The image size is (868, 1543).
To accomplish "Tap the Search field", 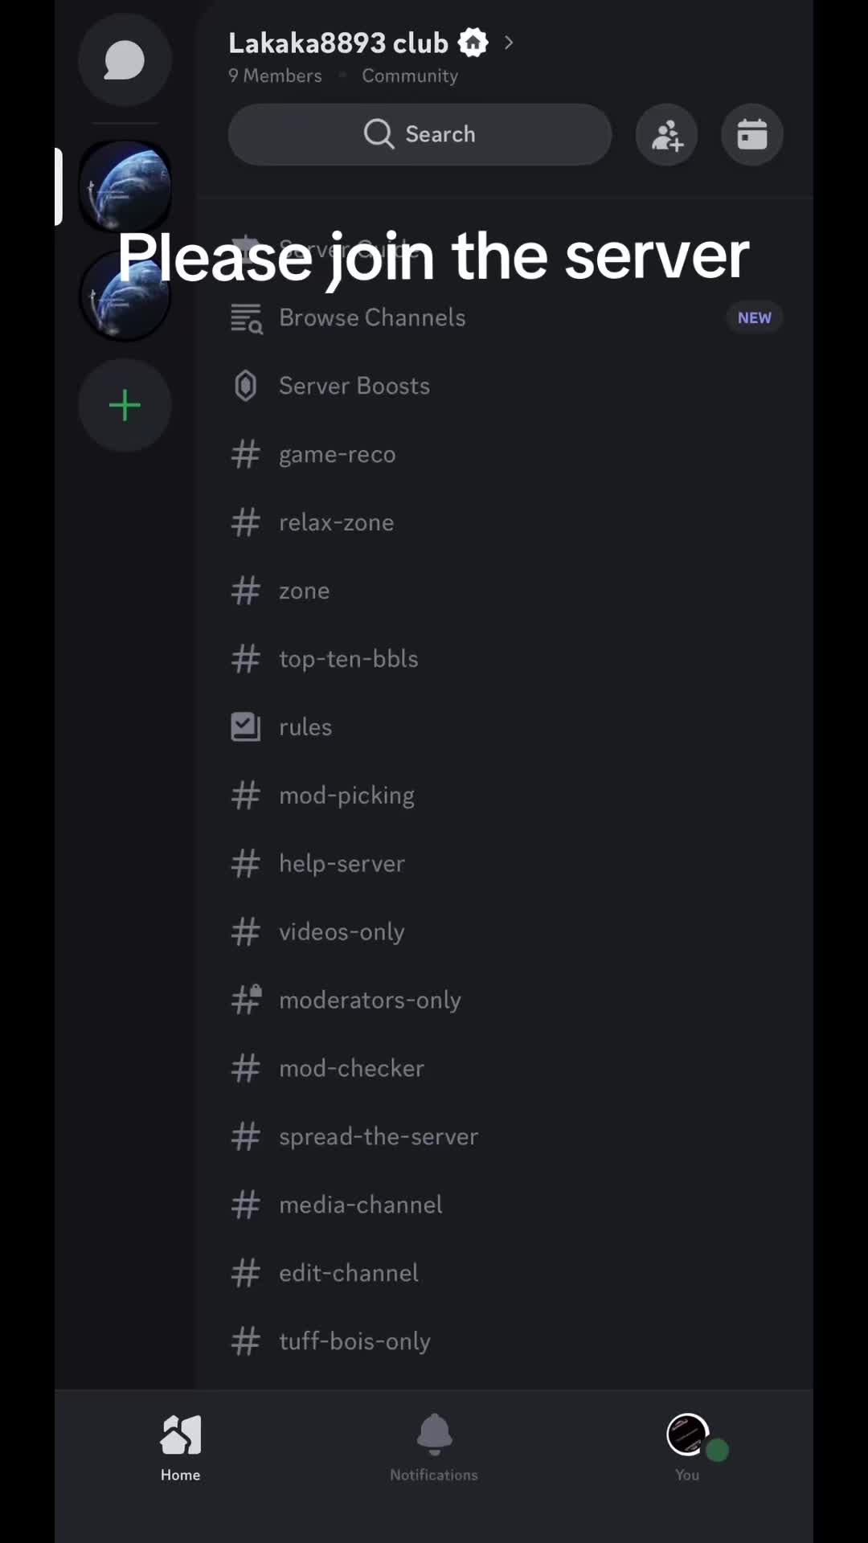I will (x=420, y=134).
